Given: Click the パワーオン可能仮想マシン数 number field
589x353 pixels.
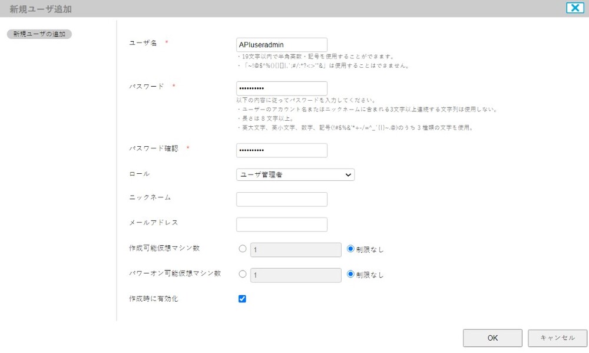Looking at the screenshot, I should point(296,275).
